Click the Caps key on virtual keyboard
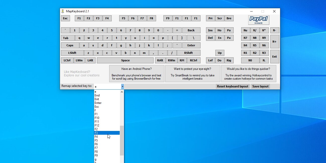The height and width of the screenshot is (163, 326). pos(70,45)
